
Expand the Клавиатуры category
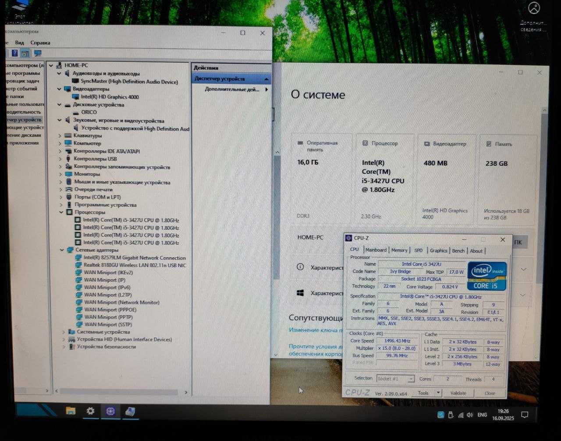click(60, 136)
